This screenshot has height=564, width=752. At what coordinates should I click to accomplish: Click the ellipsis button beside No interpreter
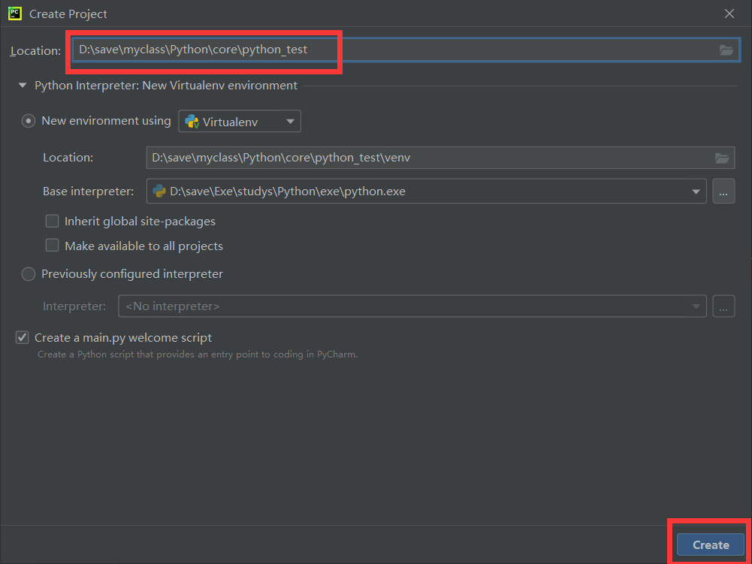pos(723,306)
